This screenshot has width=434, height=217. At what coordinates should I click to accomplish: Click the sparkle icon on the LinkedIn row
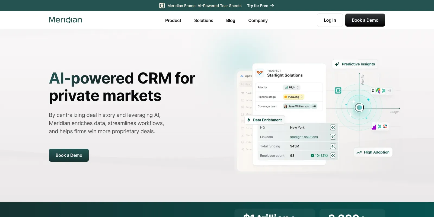pos(333,137)
